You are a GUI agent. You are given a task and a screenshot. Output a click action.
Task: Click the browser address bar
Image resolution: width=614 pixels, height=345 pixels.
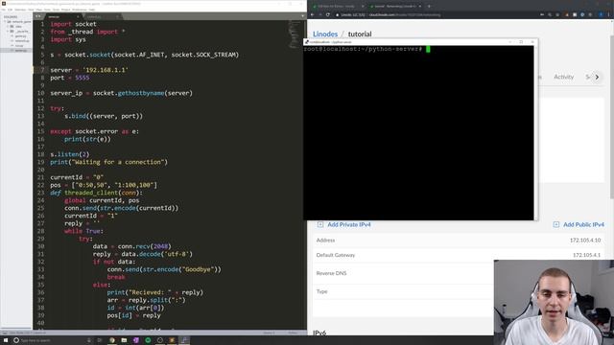(435, 15)
